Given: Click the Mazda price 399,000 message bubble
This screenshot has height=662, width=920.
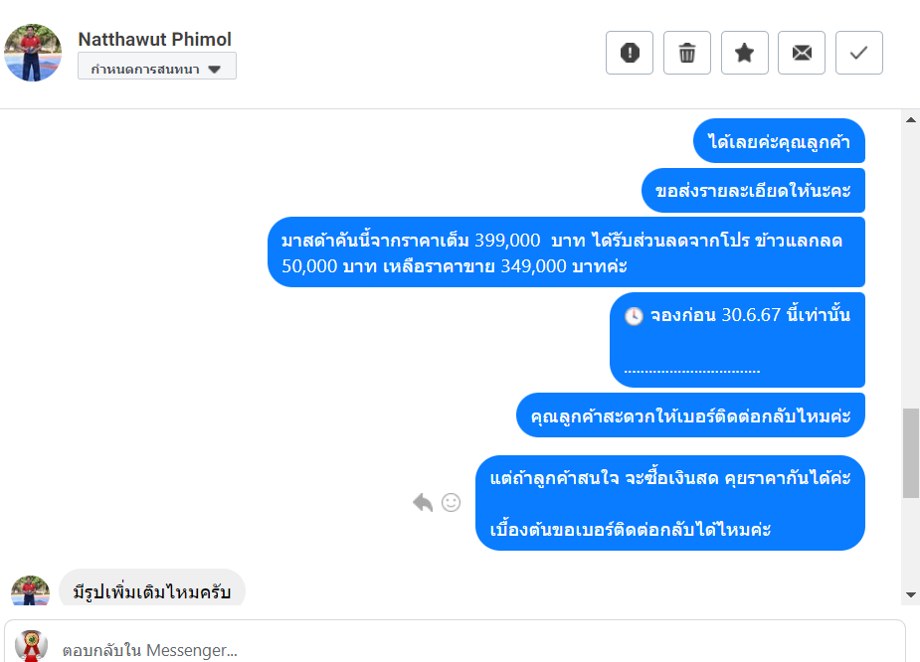Looking at the screenshot, I should point(565,252).
